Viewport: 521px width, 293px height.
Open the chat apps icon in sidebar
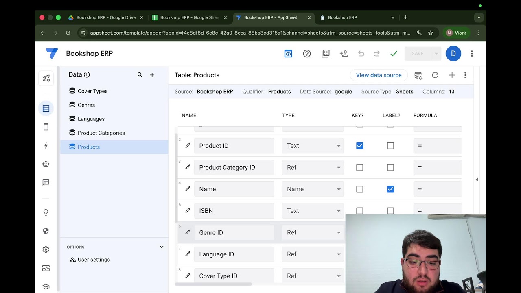point(46,183)
